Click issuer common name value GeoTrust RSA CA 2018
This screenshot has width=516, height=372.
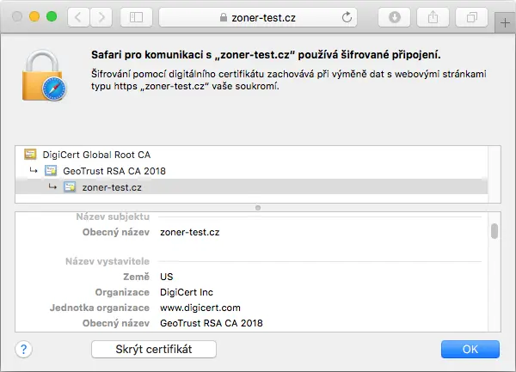point(212,323)
